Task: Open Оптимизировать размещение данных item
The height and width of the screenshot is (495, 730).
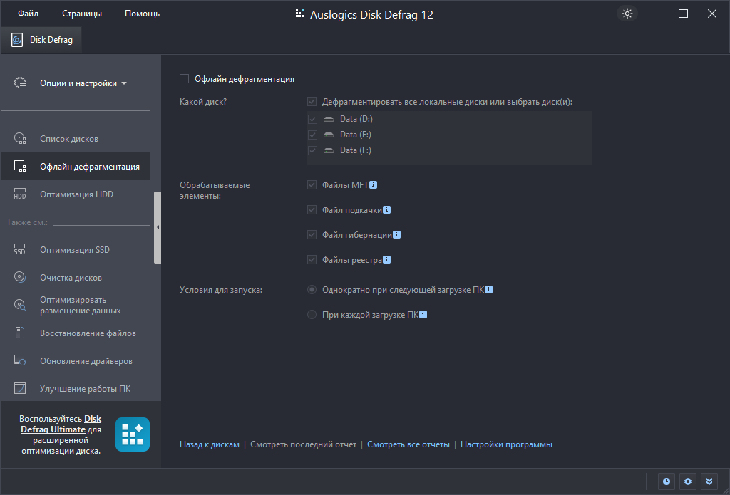Action: point(76,305)
